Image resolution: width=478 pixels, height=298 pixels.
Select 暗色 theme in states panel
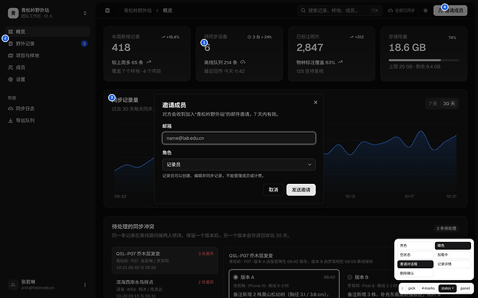pos(452,245)
